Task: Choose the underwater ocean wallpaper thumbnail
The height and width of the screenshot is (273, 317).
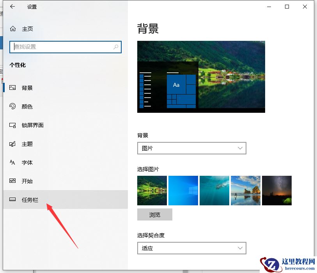Action: tap(214, 190)
